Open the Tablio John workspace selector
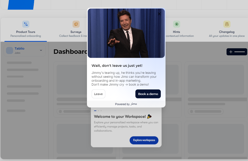Image resolution: width=248 pixels, height=161 pixels. (x=25, y=51)
